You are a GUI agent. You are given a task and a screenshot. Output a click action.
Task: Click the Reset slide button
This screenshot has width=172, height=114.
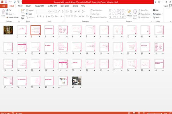tap(29, 14)
